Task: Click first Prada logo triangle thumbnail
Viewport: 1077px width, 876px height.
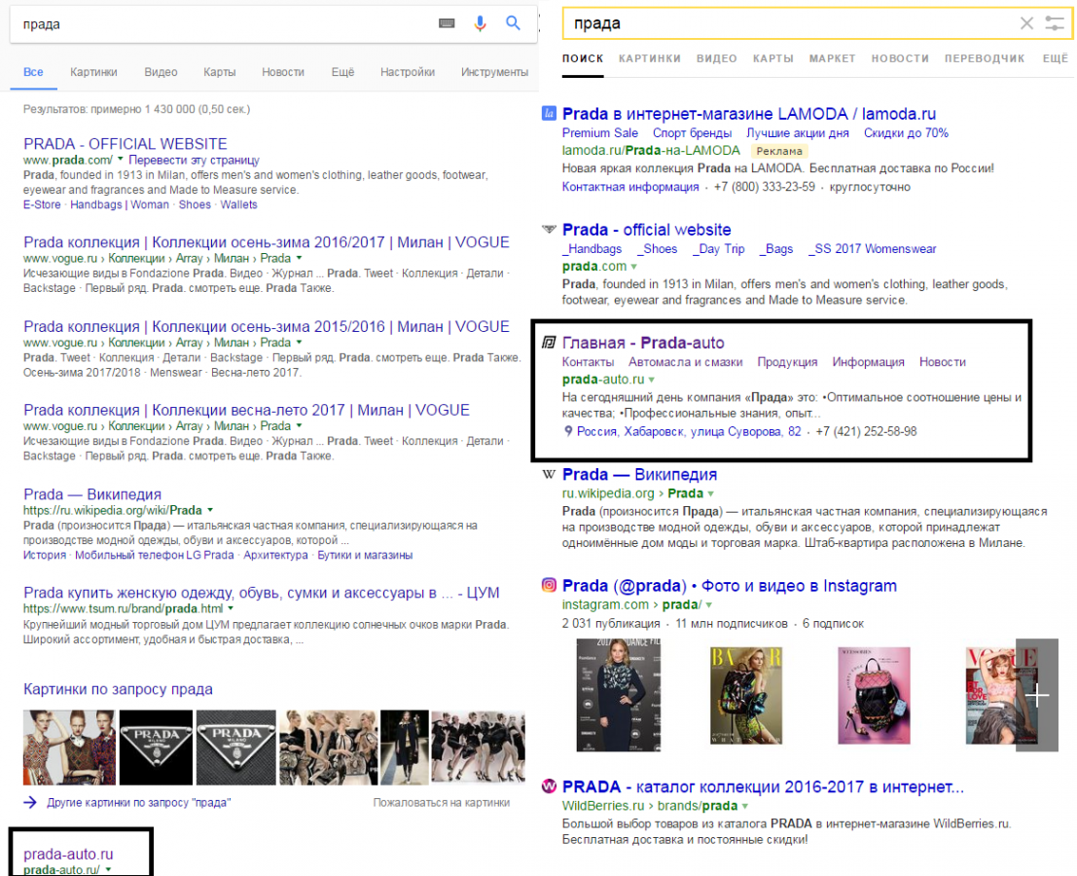Action: pos(156,748)
